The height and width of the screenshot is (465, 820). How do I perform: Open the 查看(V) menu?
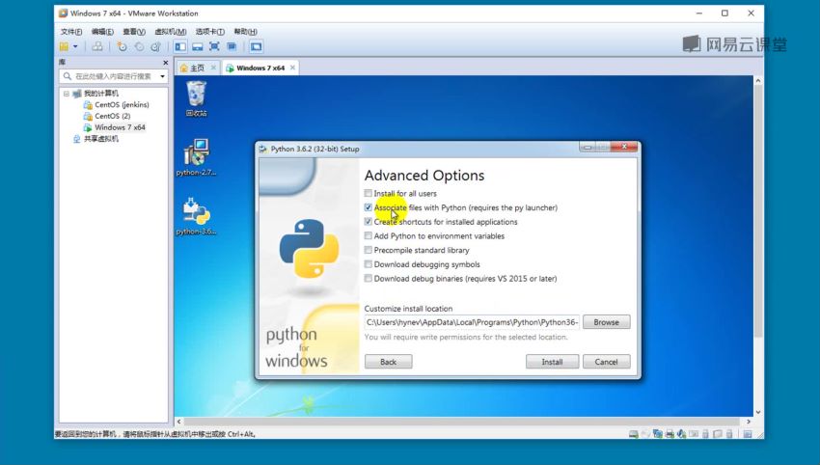pyautogui.click(x=134, y=32)
